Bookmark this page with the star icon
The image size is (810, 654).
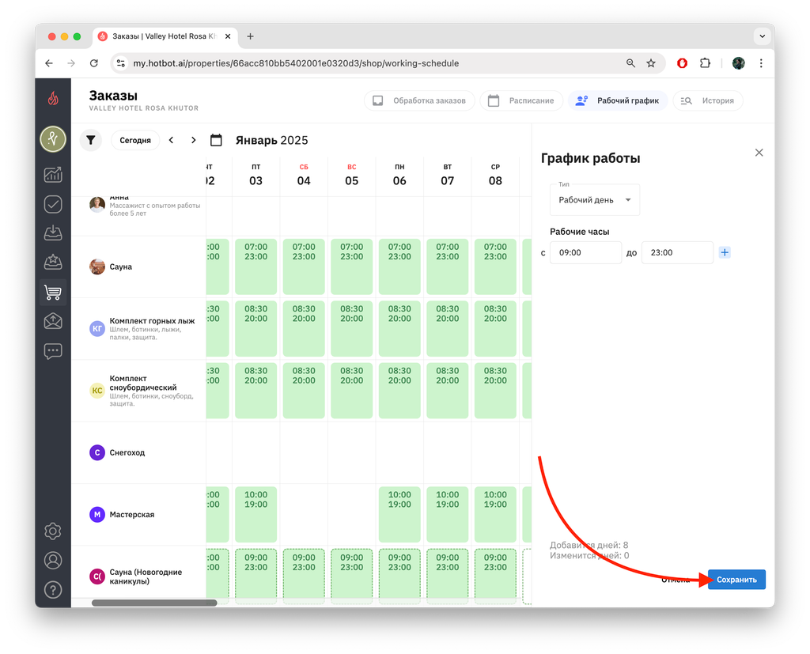tap(651, 63)
